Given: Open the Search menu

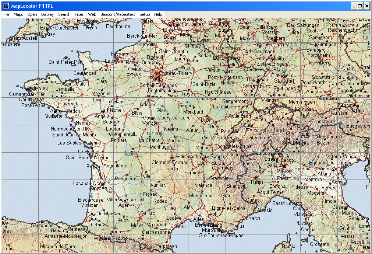Looking at the screenshot, I should point(64,14).
